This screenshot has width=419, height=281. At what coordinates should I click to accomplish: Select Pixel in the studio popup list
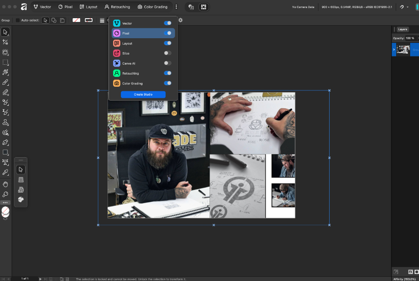click(126, 33)
